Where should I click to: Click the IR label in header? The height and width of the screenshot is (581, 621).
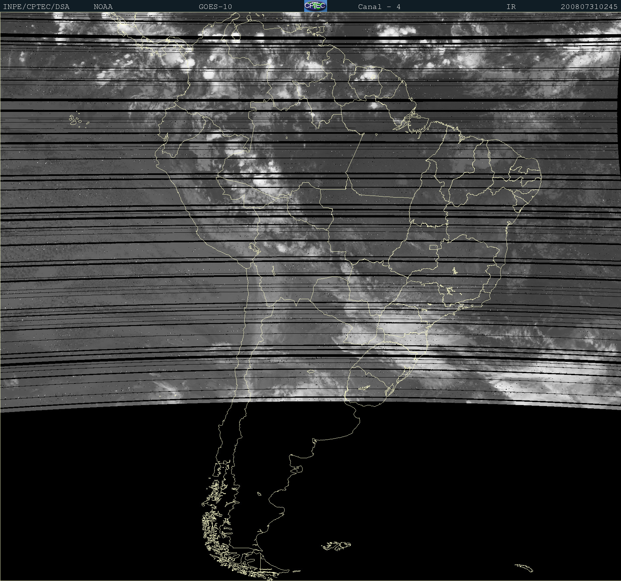[511, 7]
